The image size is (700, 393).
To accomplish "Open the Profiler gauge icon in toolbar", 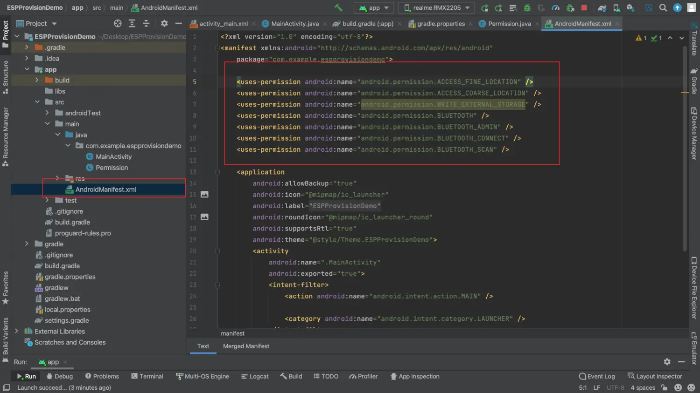I will pyautogui.click(x=555, y=8).
